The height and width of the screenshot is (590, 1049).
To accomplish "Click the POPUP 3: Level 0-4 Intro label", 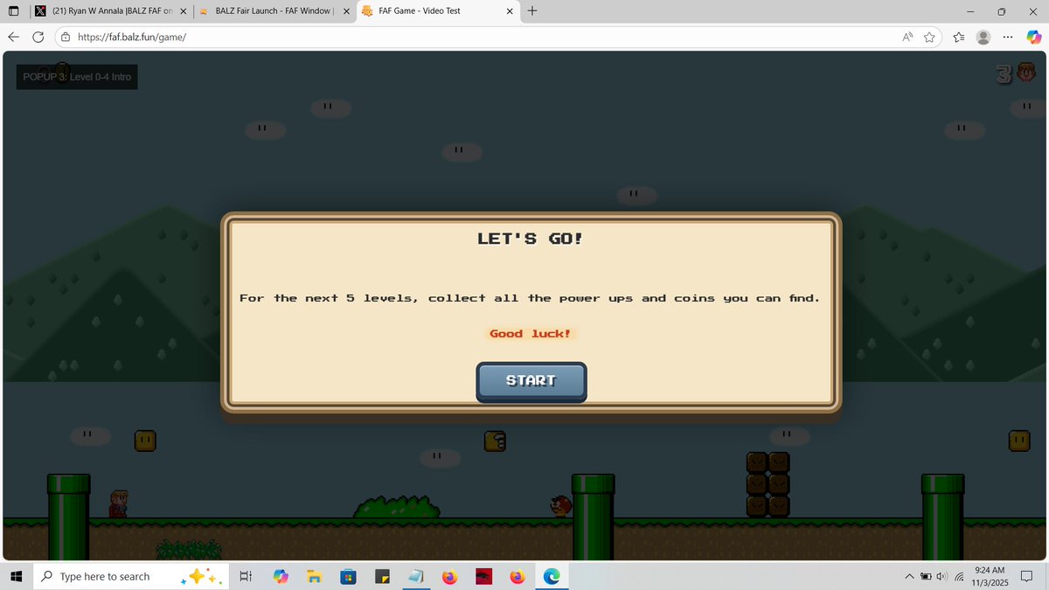I will 77,77.
